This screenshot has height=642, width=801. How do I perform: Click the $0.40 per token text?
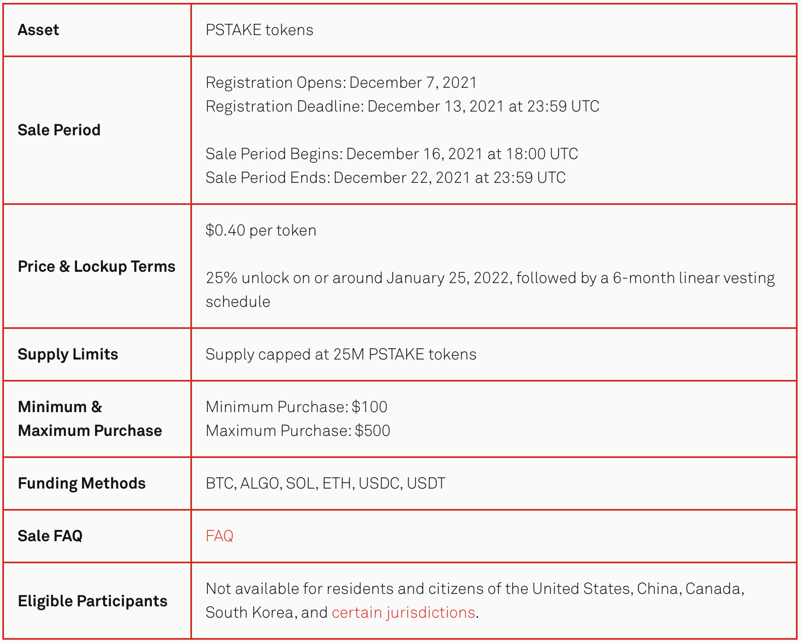pyautogui.click(x=261, y=230)
